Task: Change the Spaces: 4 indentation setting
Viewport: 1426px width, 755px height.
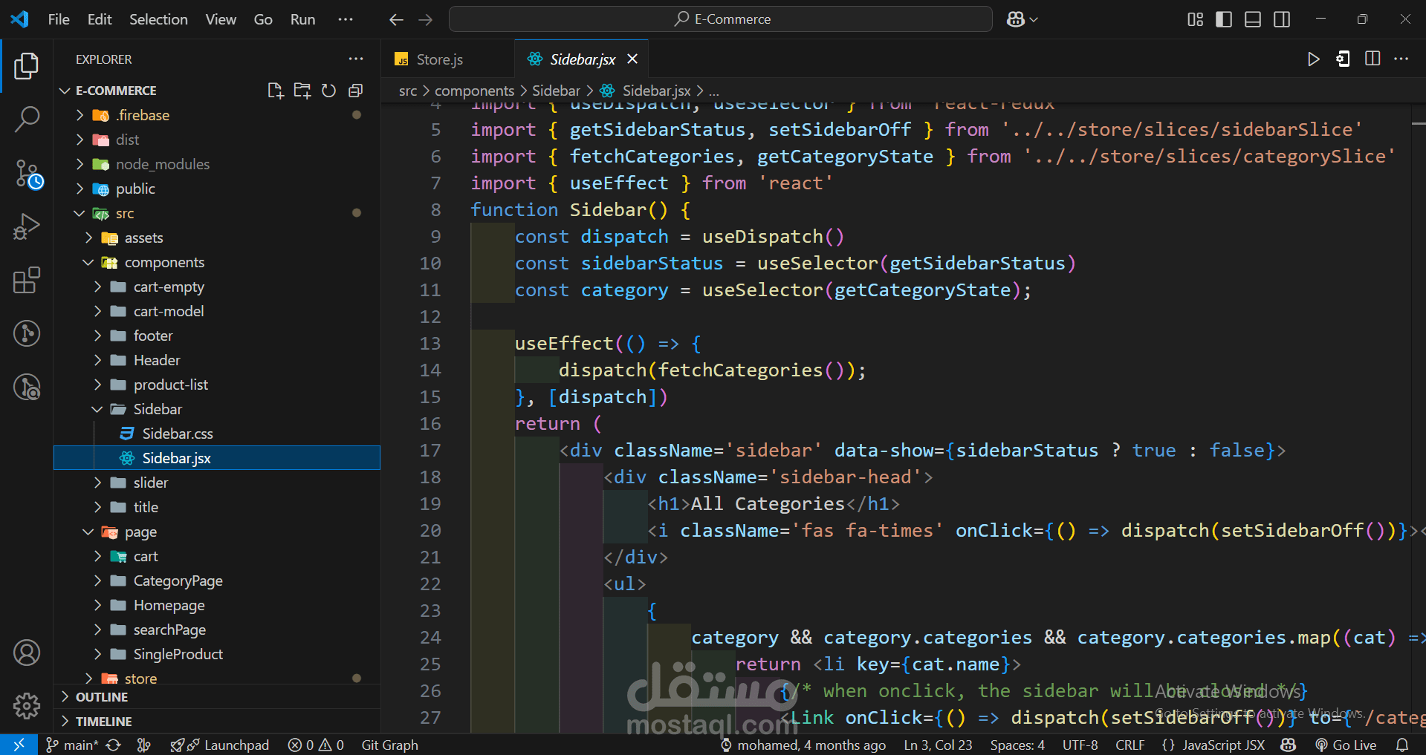Action: (x=1017, y=745)
